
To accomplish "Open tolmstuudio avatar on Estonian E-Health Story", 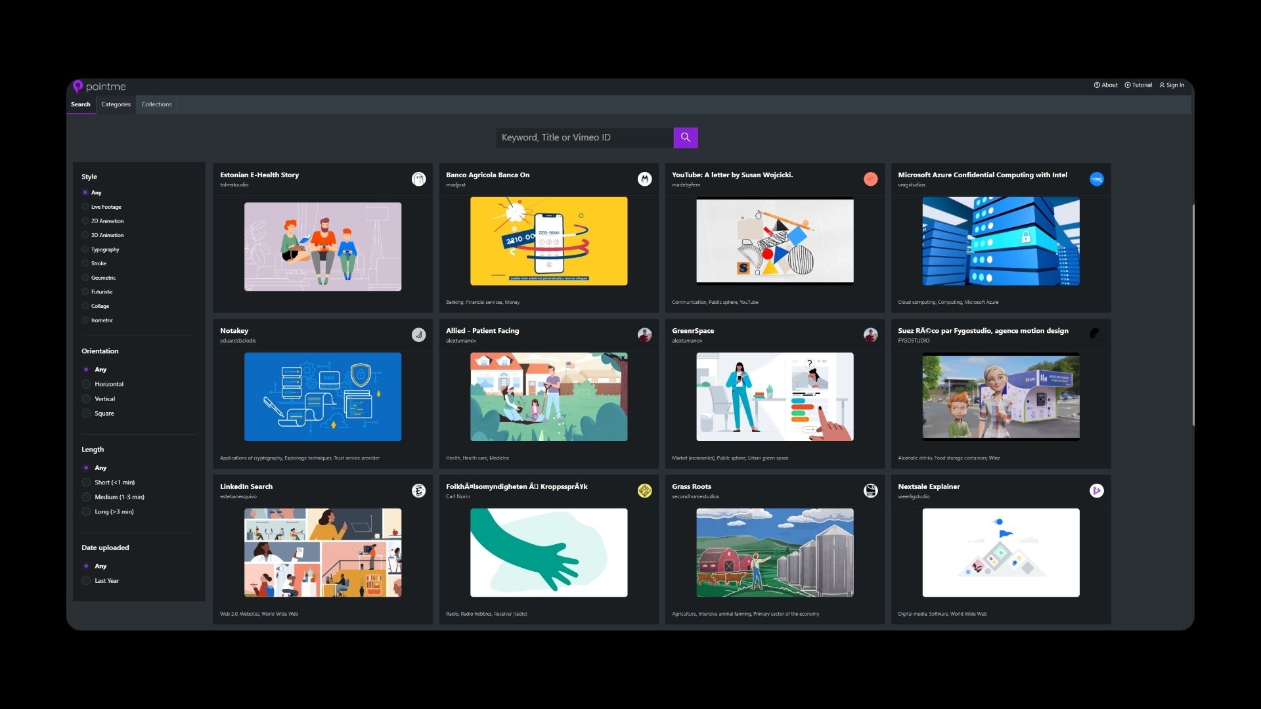I will pyautogui.click(x=418, y=179).
